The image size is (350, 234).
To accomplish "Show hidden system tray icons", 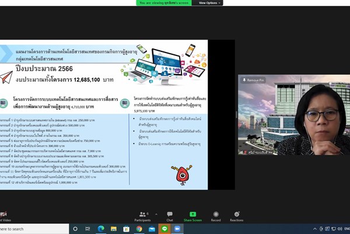I will [x=315, y=229].
